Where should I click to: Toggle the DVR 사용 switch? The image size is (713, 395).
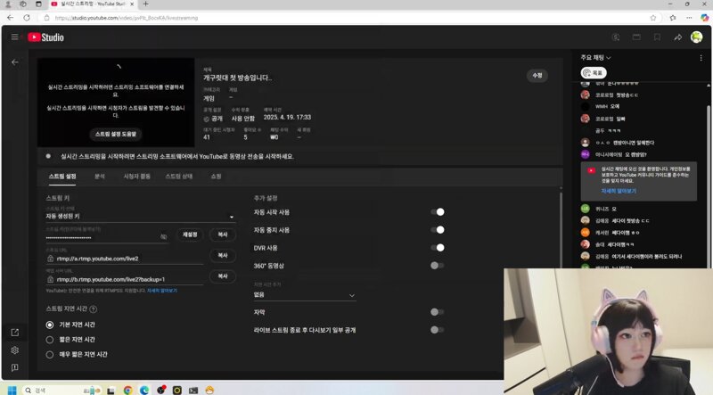coord(437,248)
